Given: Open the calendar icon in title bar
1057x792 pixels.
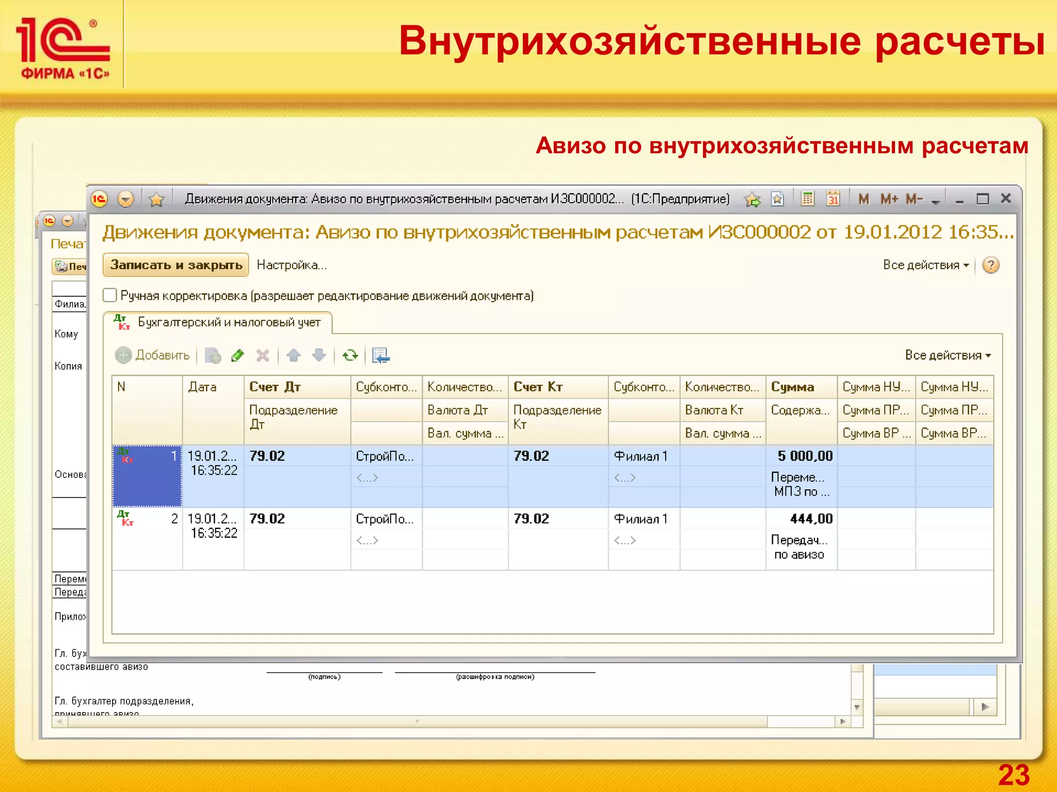Looking at the screenshot, I should click(x=833, y=199).
